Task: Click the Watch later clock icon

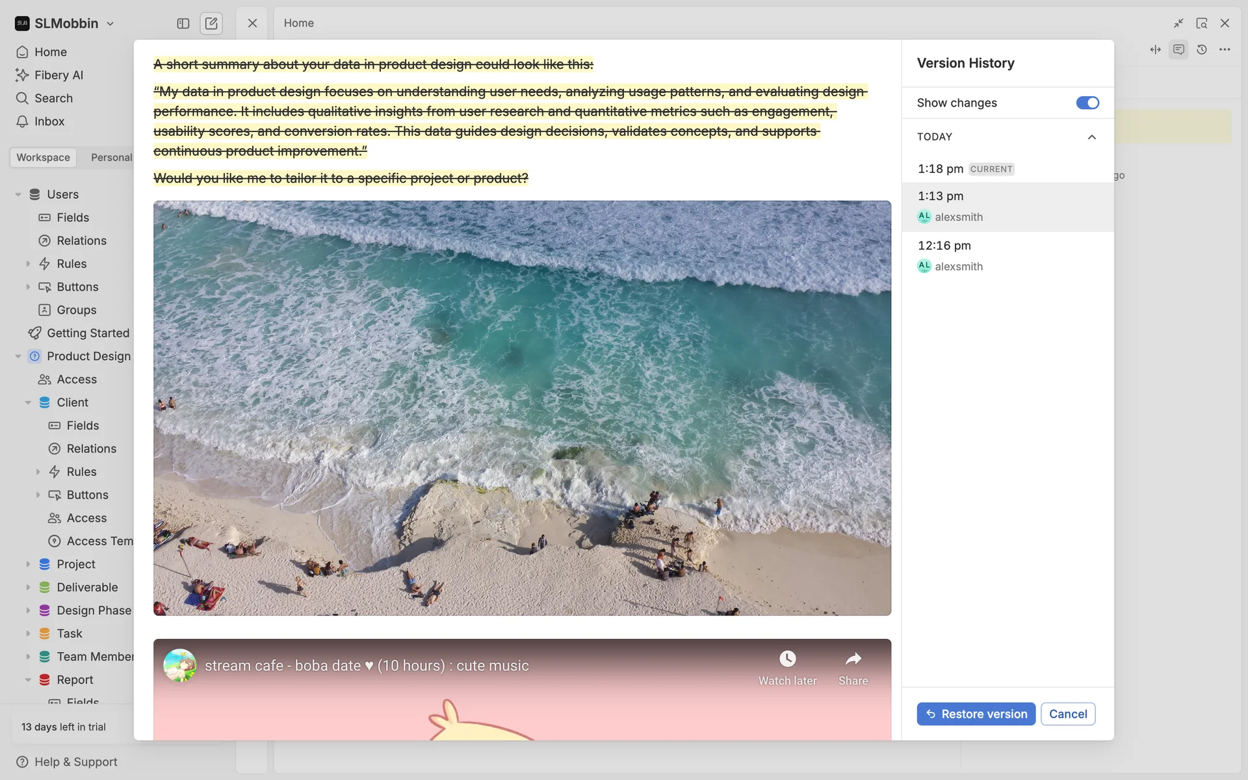Action: click(x=787, y=659)
